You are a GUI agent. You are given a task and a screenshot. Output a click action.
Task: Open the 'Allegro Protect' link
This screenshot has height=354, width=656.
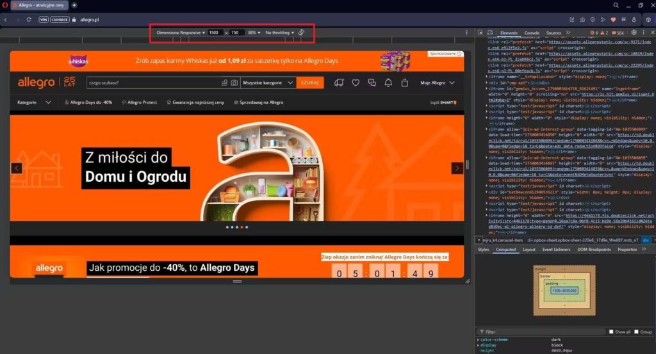139,102
